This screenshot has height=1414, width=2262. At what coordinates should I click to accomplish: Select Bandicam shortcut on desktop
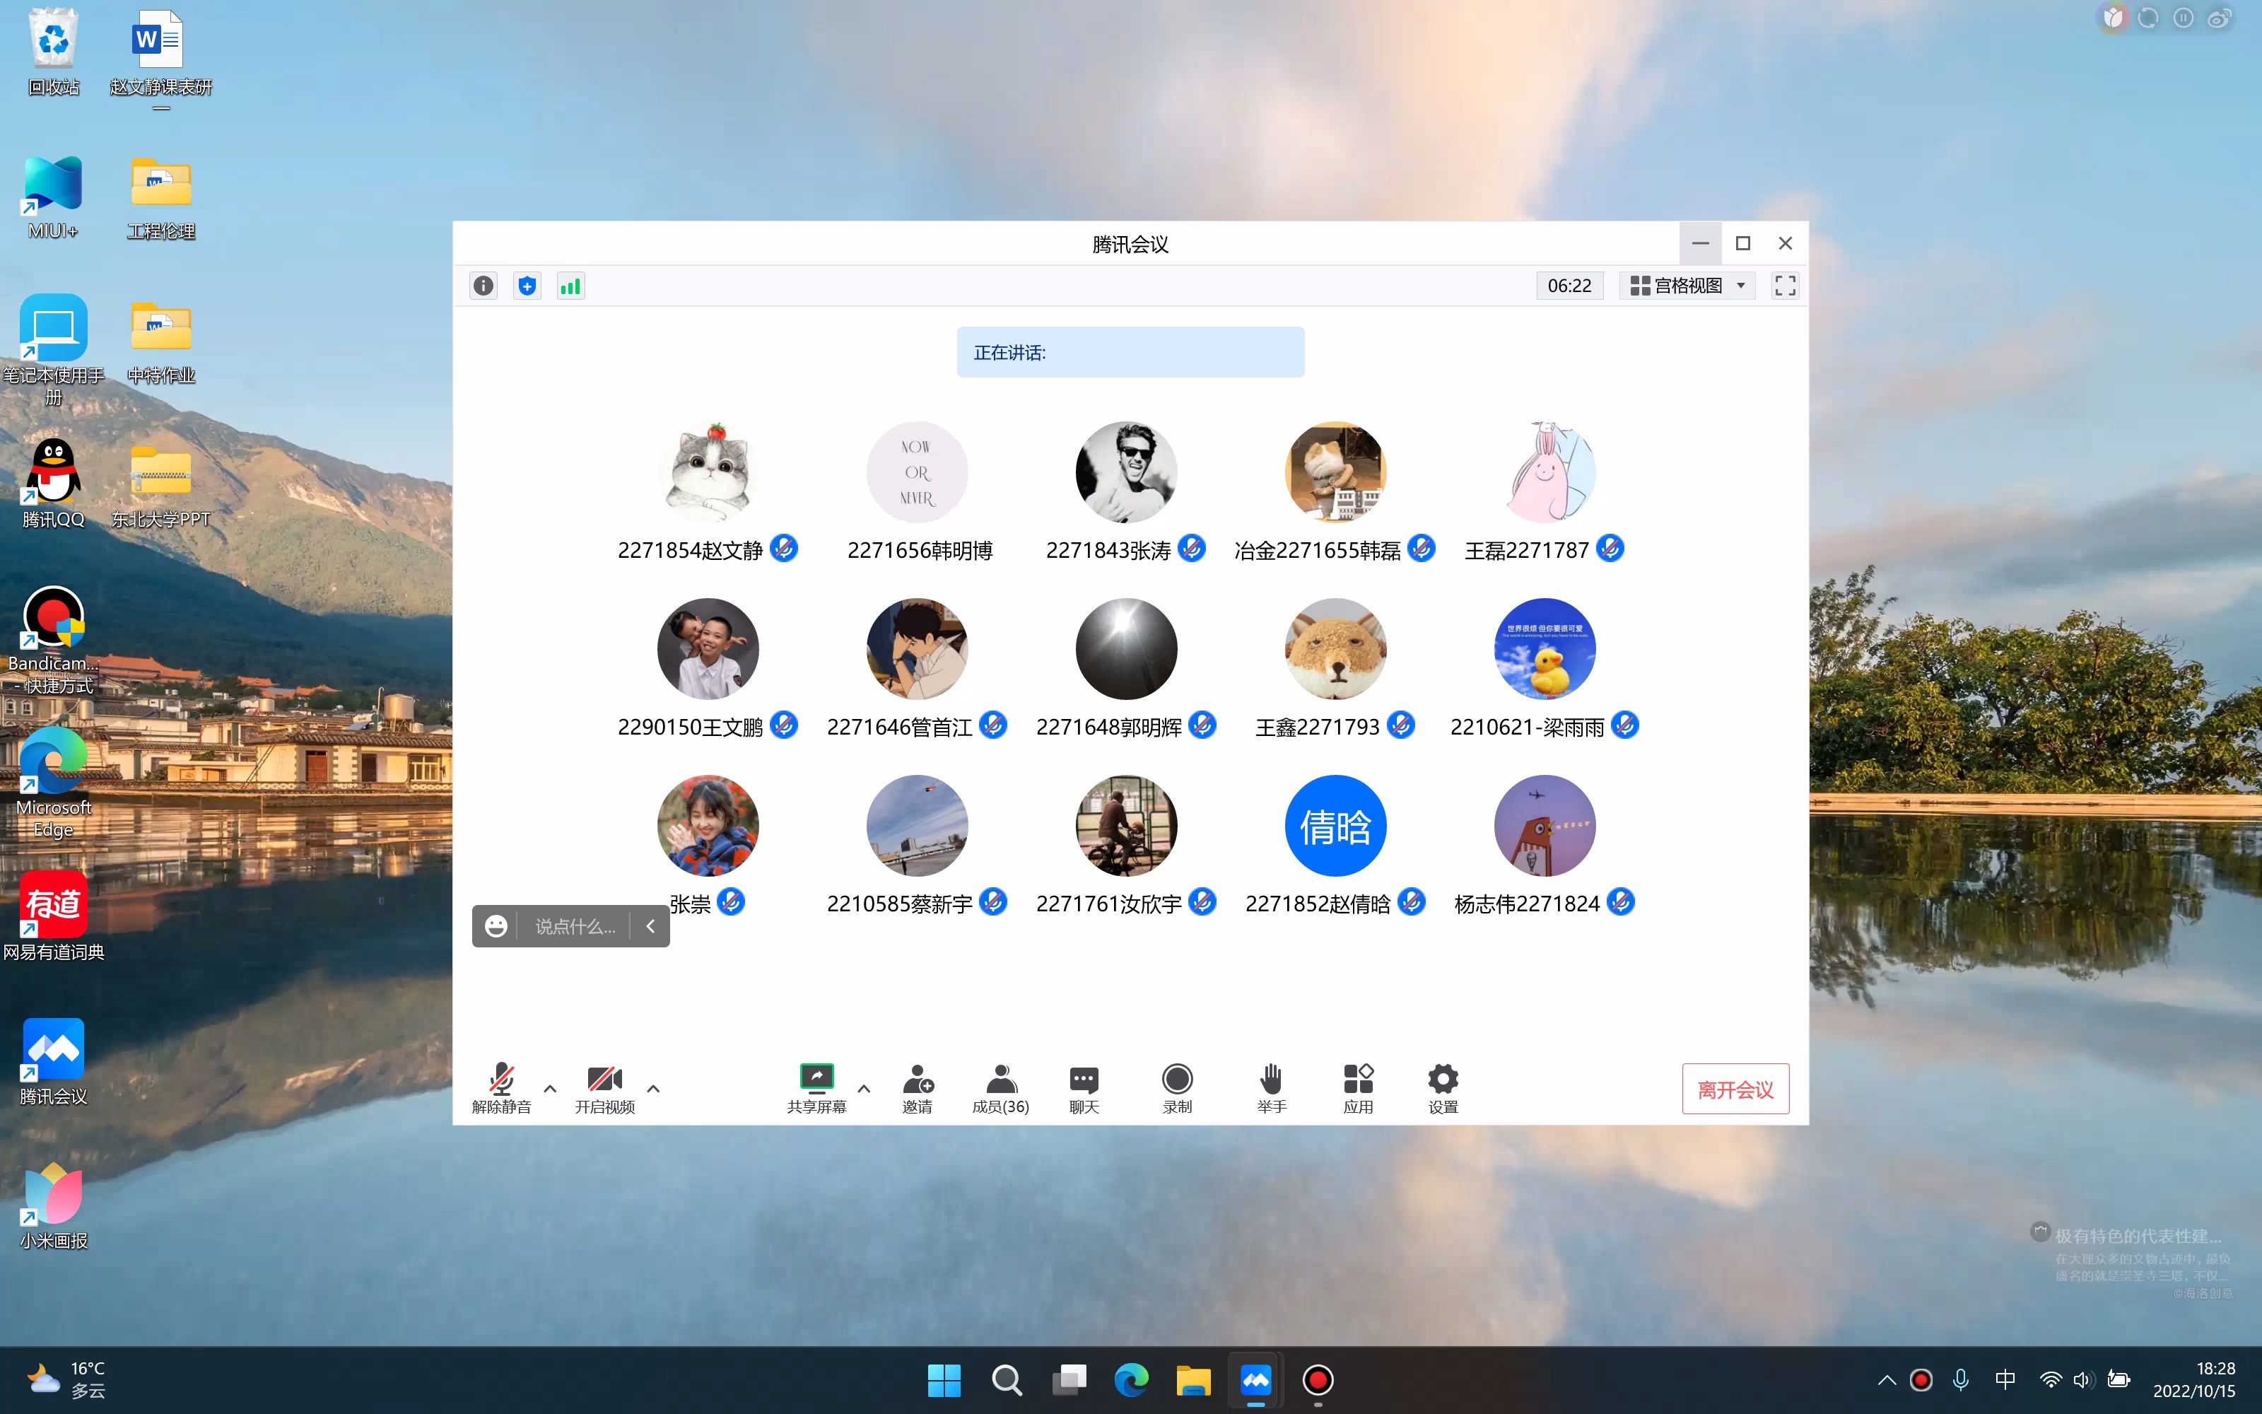pyautogui.click(x=53, y=641)
